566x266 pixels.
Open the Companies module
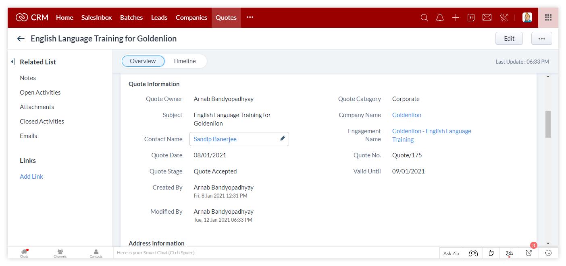(191, 17)
